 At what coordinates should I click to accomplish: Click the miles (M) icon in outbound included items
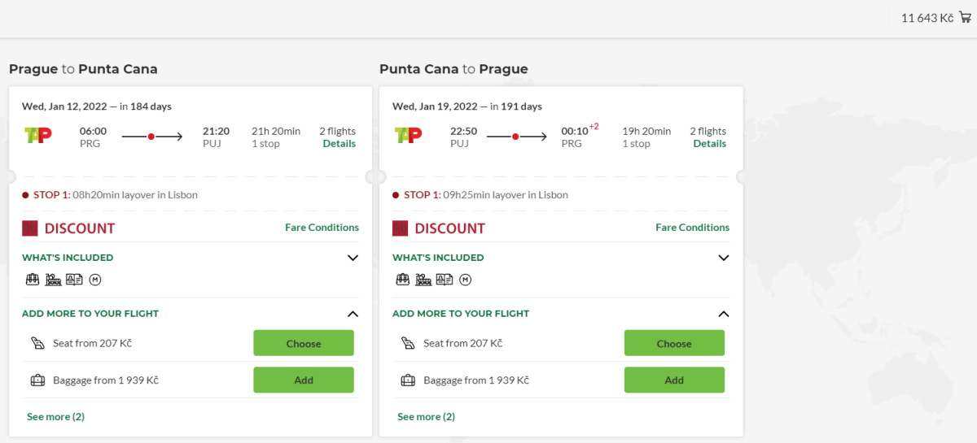(x=94, y=280)
